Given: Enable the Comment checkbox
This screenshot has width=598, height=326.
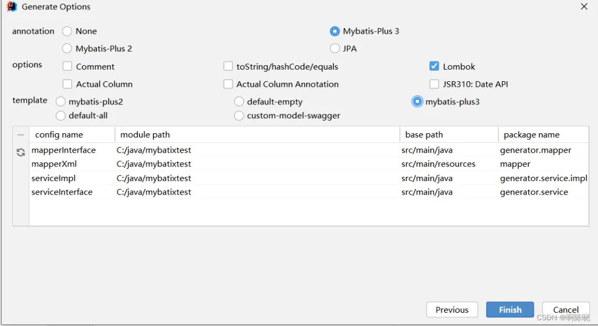Looking at the screenshot, I should 68,66.
